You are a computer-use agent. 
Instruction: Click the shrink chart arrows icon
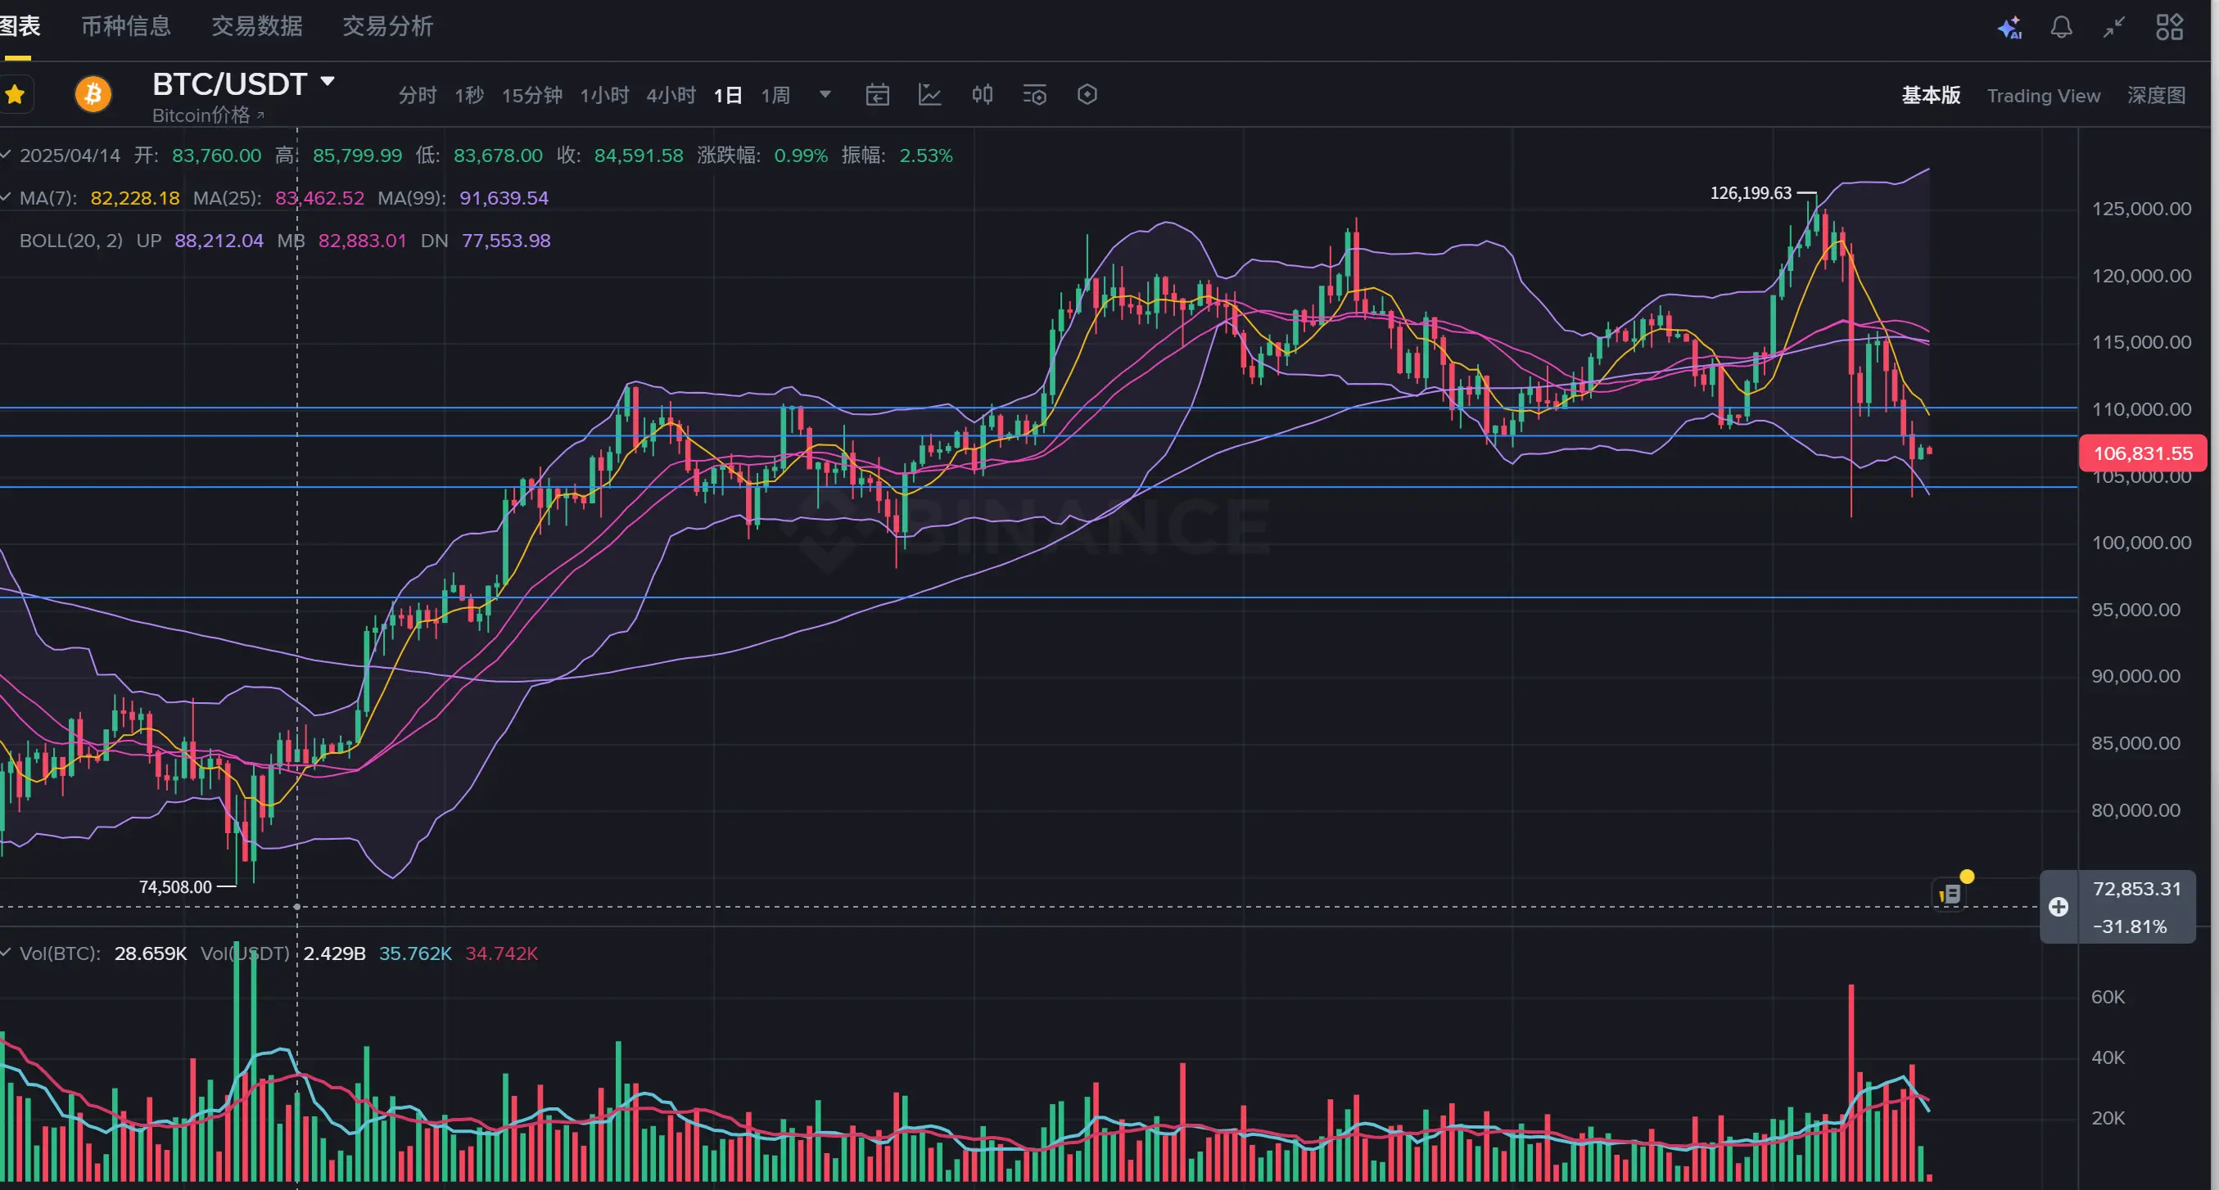point(2114,28)
